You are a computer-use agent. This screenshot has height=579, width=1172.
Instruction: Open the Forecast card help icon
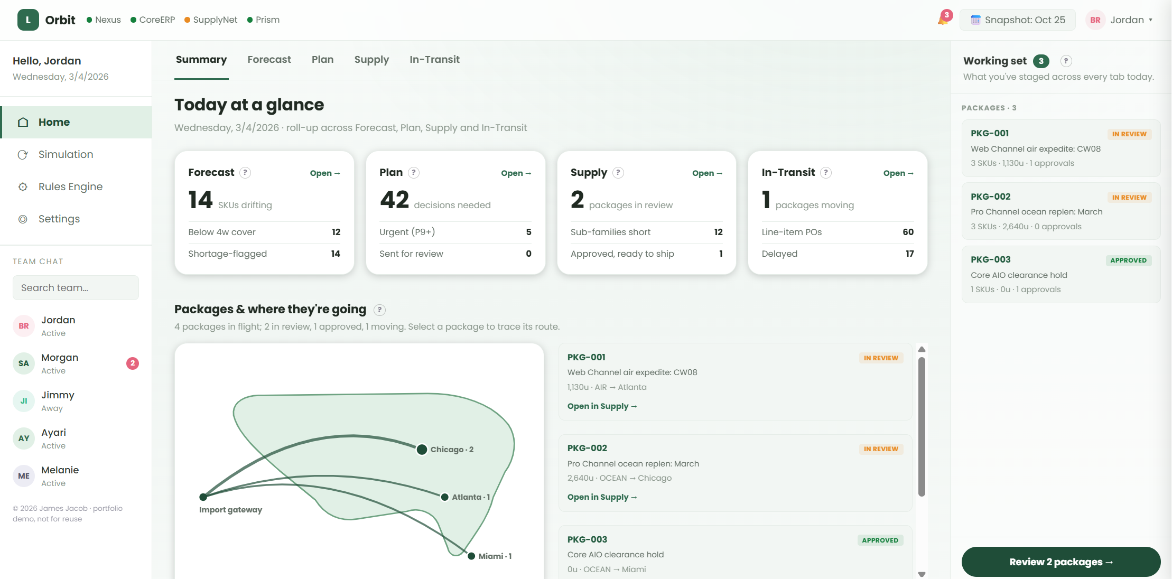click(245, 173)
